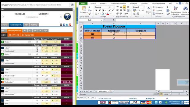Click the Wrap Text icon
The width and height of the screenshot is (190, 107).
[x=128, y=7]
